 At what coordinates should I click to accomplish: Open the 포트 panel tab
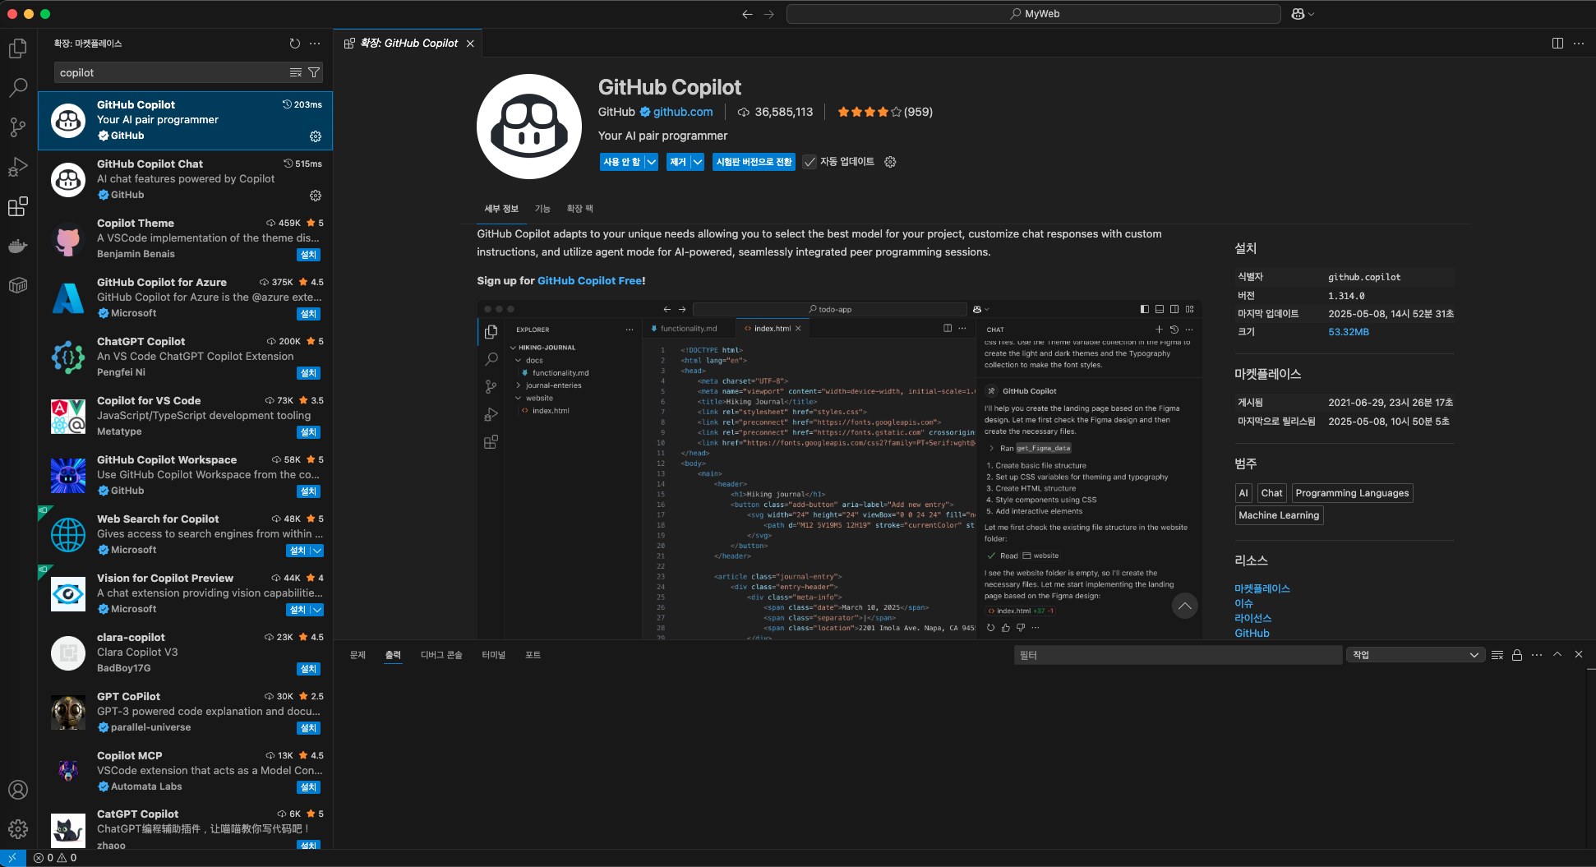click(533, 655)
